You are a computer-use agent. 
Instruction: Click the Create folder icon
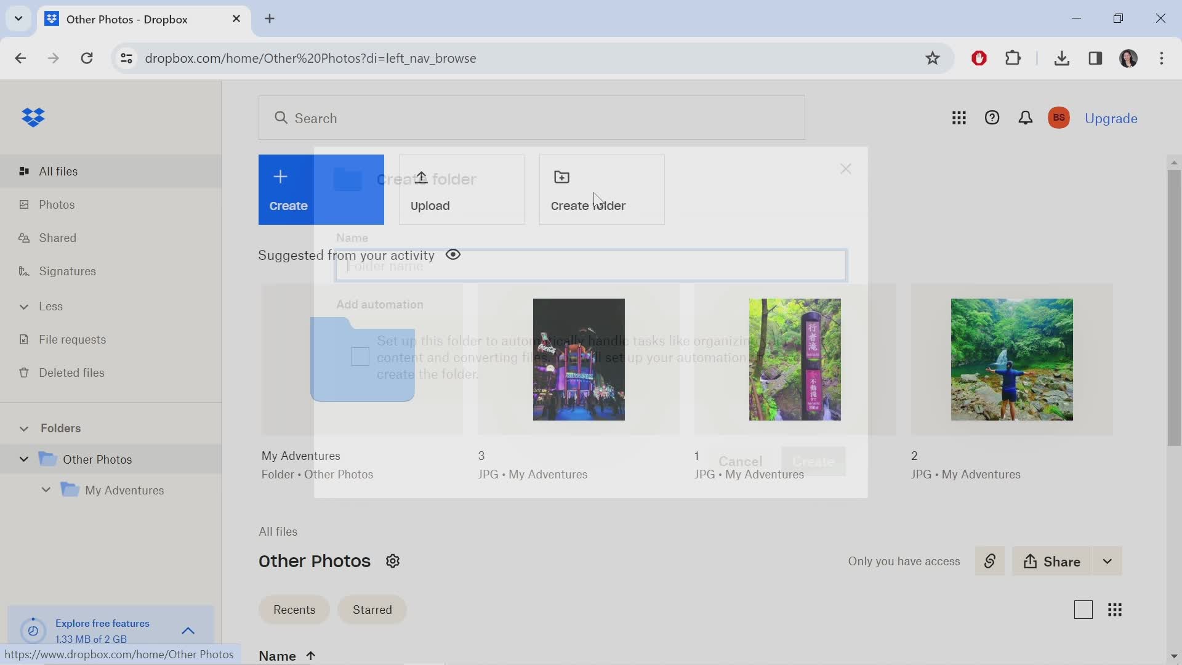562,176
